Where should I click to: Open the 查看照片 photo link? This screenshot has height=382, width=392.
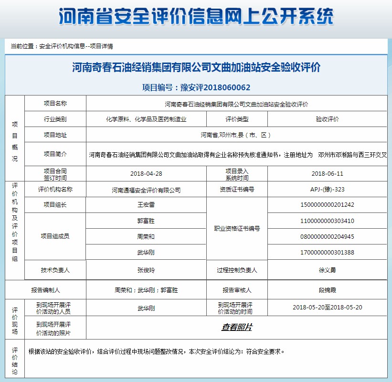pos(237,327)
